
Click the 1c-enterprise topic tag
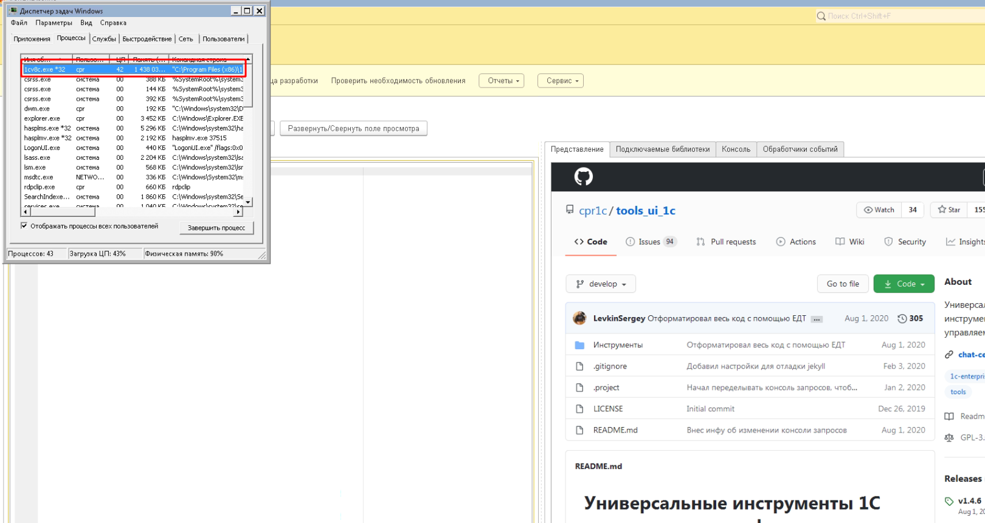click(967, 377)
